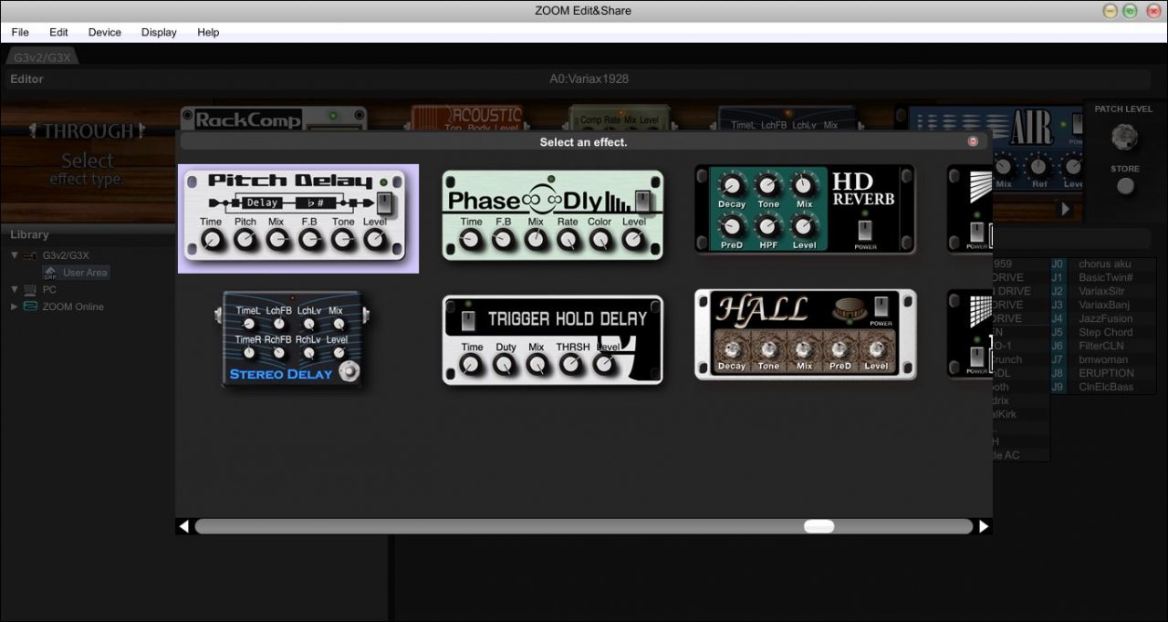Screen dimensions: 1168x622
Task: Select the HALL reverb effect
Action: (805, 334)
